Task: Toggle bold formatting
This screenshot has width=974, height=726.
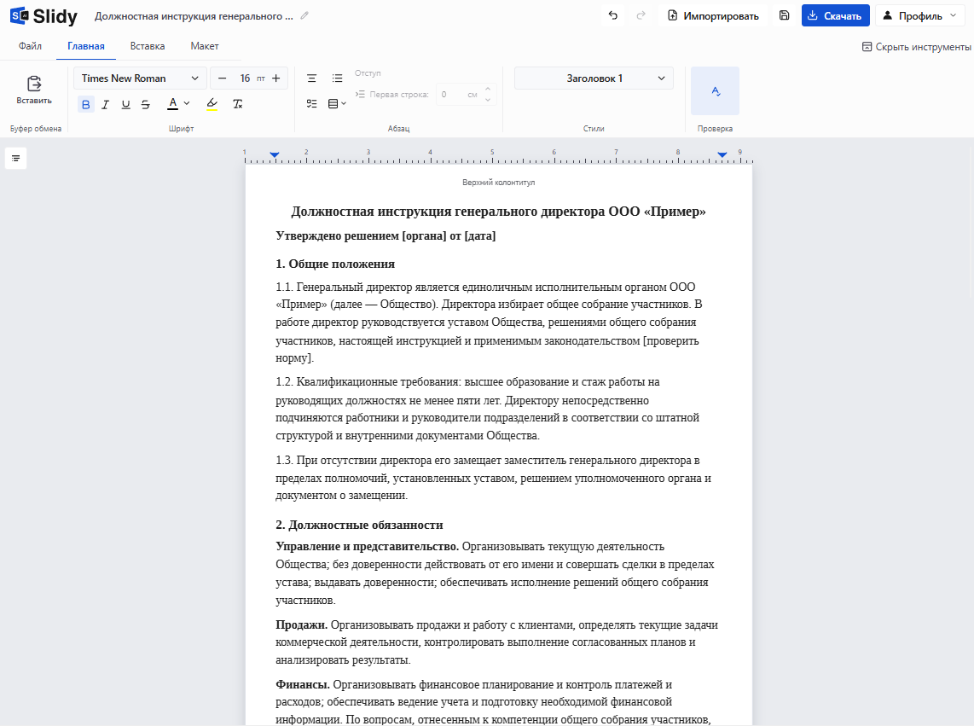Action: pyautogui.click(x=86, y=104)
